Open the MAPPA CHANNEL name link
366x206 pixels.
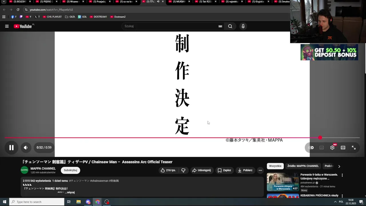point(43,169)
